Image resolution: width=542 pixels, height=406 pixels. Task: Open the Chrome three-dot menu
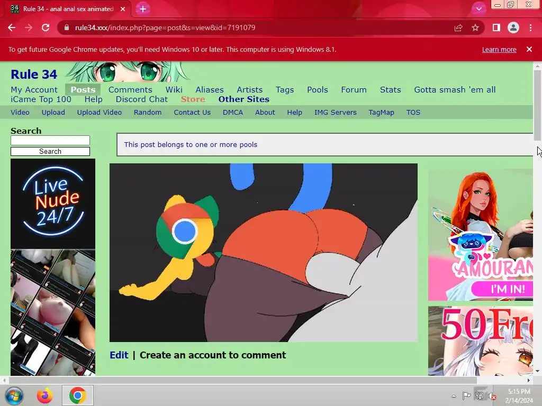click(530, 27)
